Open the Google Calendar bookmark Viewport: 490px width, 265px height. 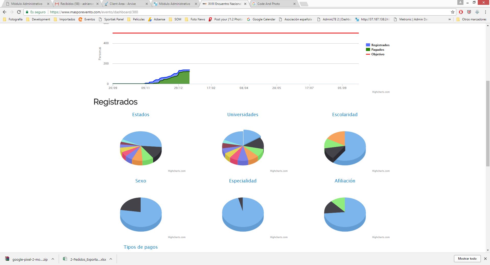(x=264, y=19)
